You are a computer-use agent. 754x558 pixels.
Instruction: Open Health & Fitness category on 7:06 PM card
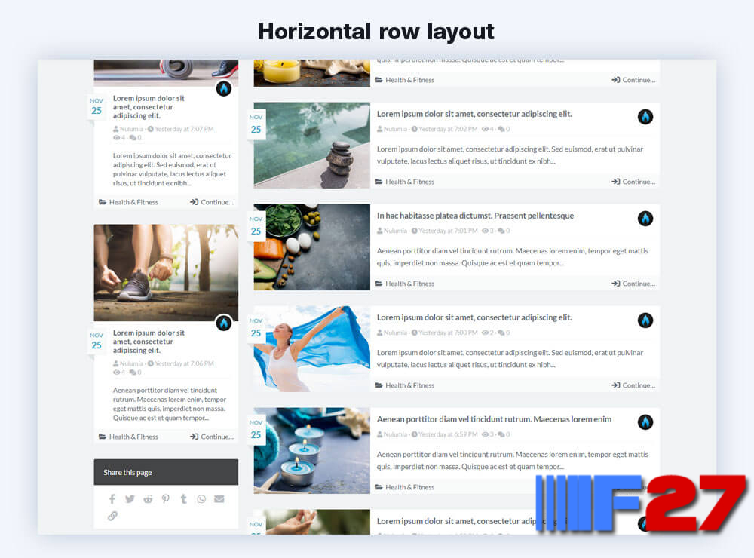tap(128, 437)
